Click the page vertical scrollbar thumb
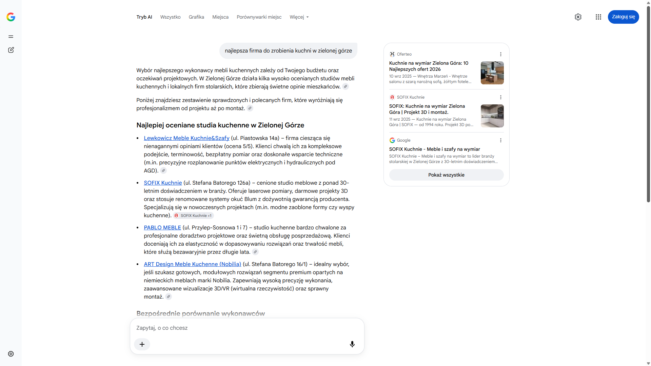Image resolution: width=651 pixels, height=366 pixels. click(x=648, y=103)
